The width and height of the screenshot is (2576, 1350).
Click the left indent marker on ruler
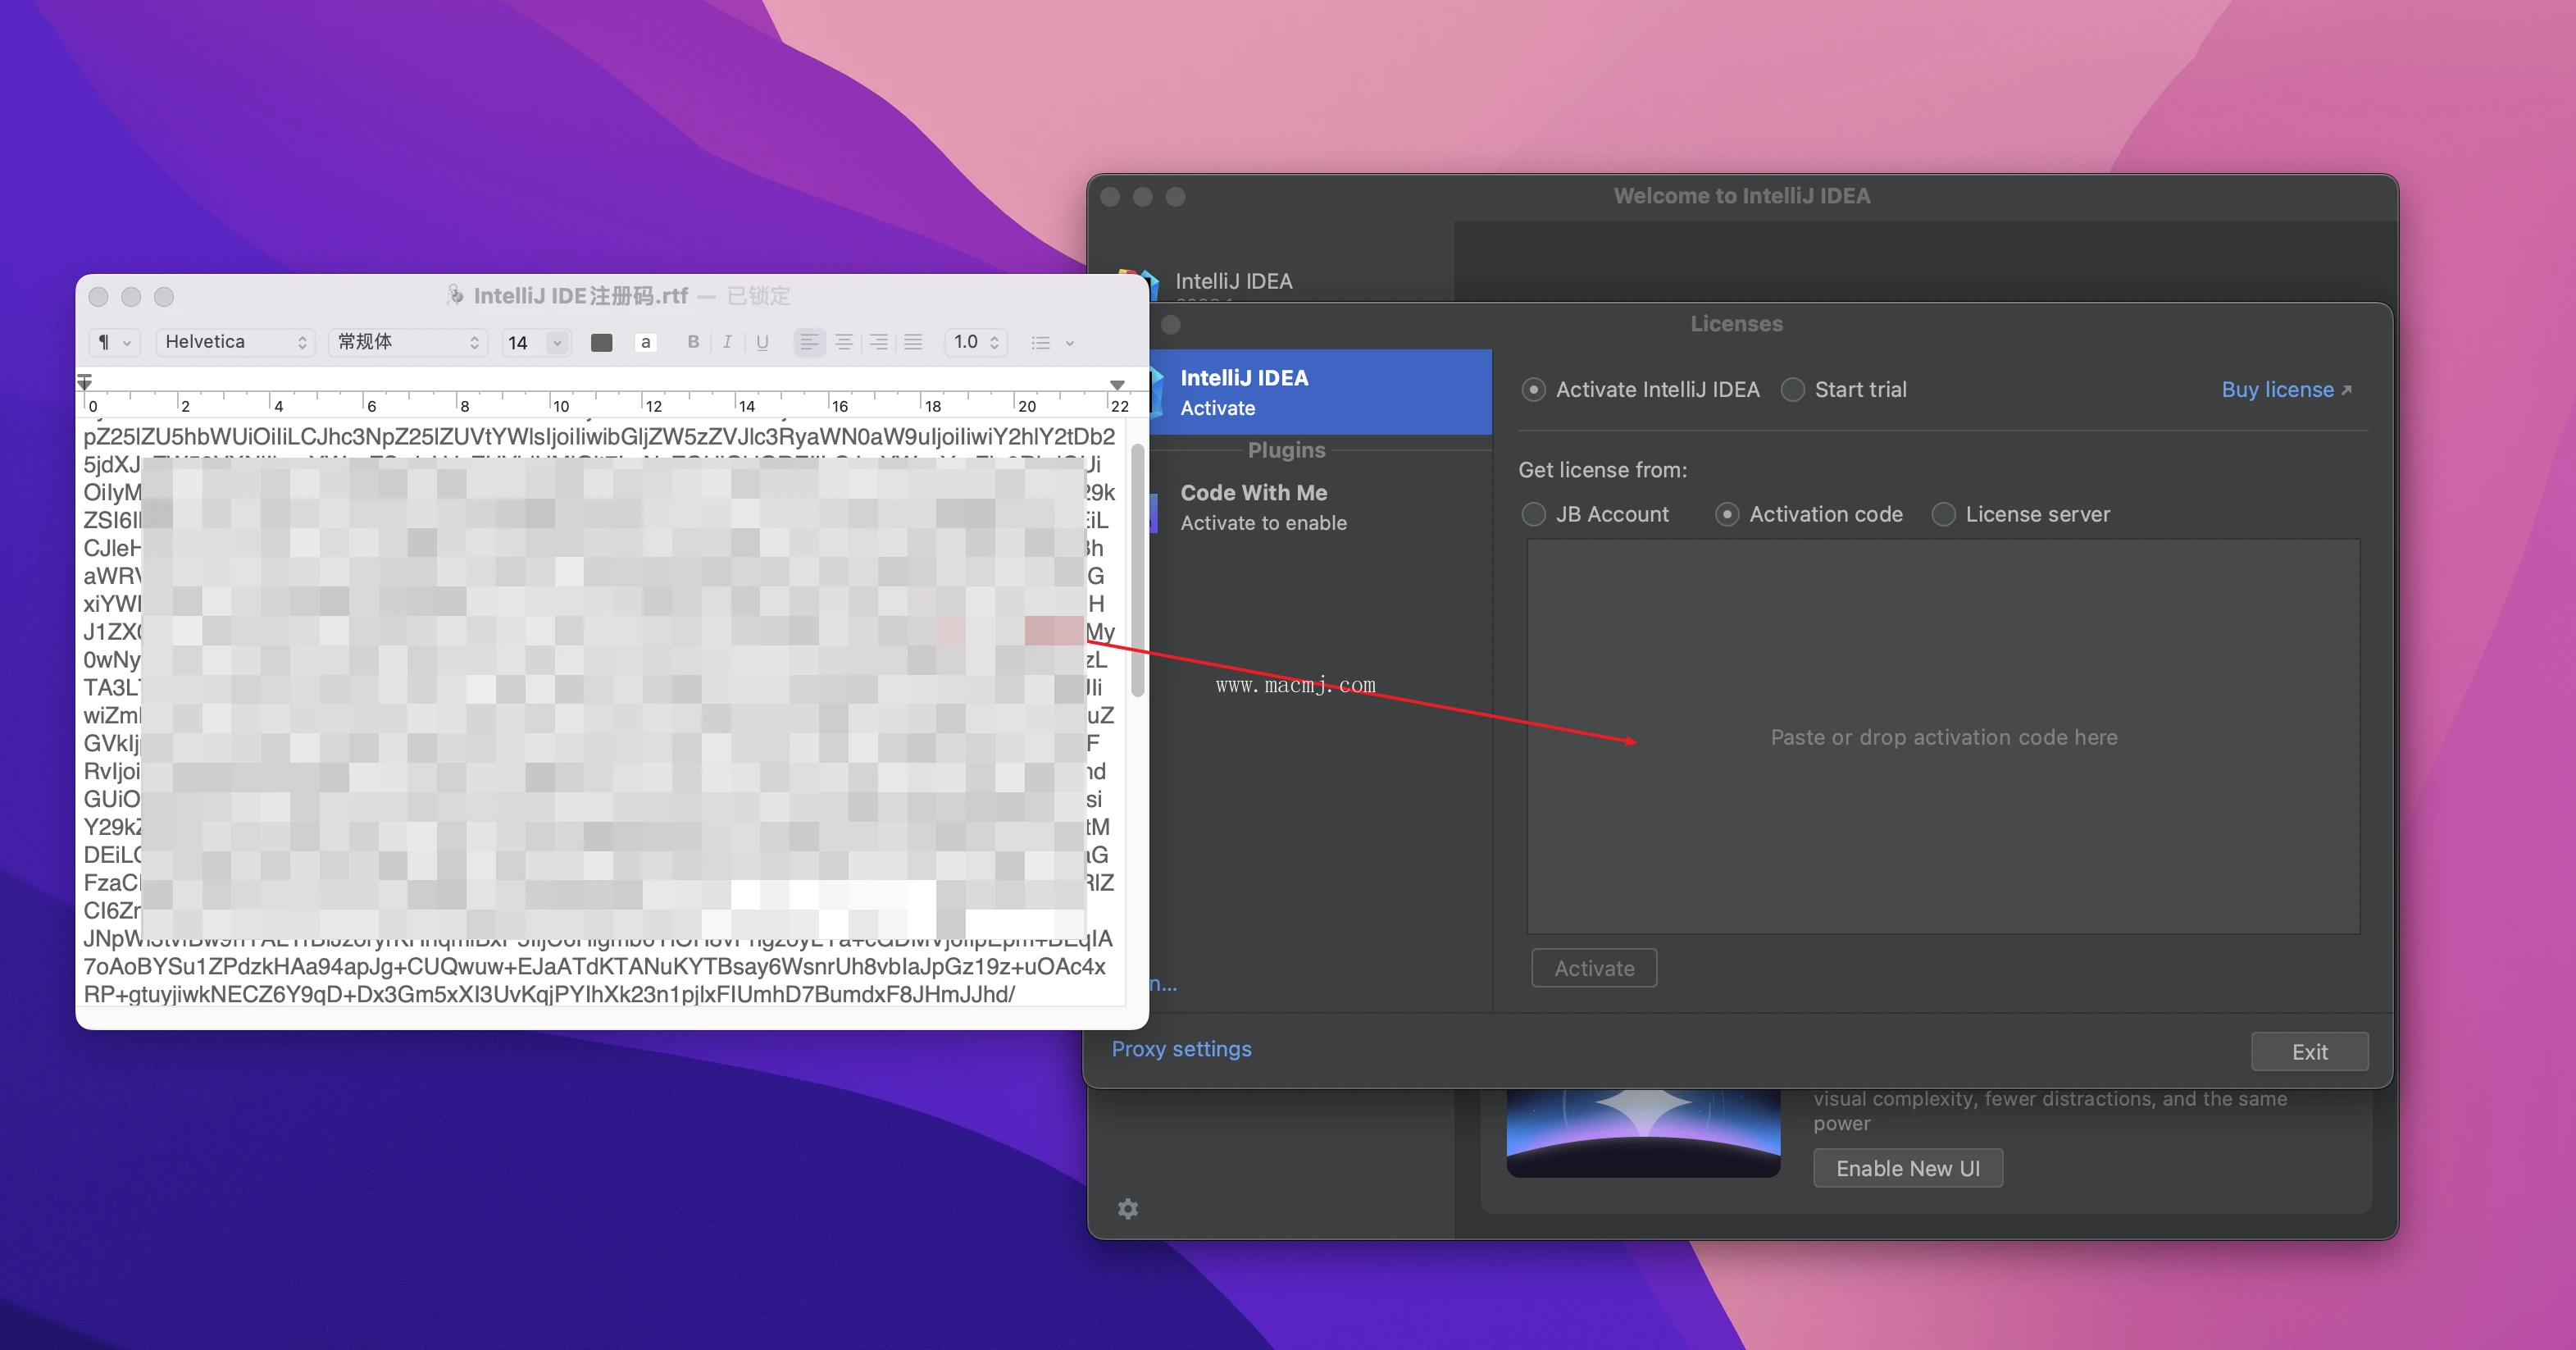(x=85, y=382)
